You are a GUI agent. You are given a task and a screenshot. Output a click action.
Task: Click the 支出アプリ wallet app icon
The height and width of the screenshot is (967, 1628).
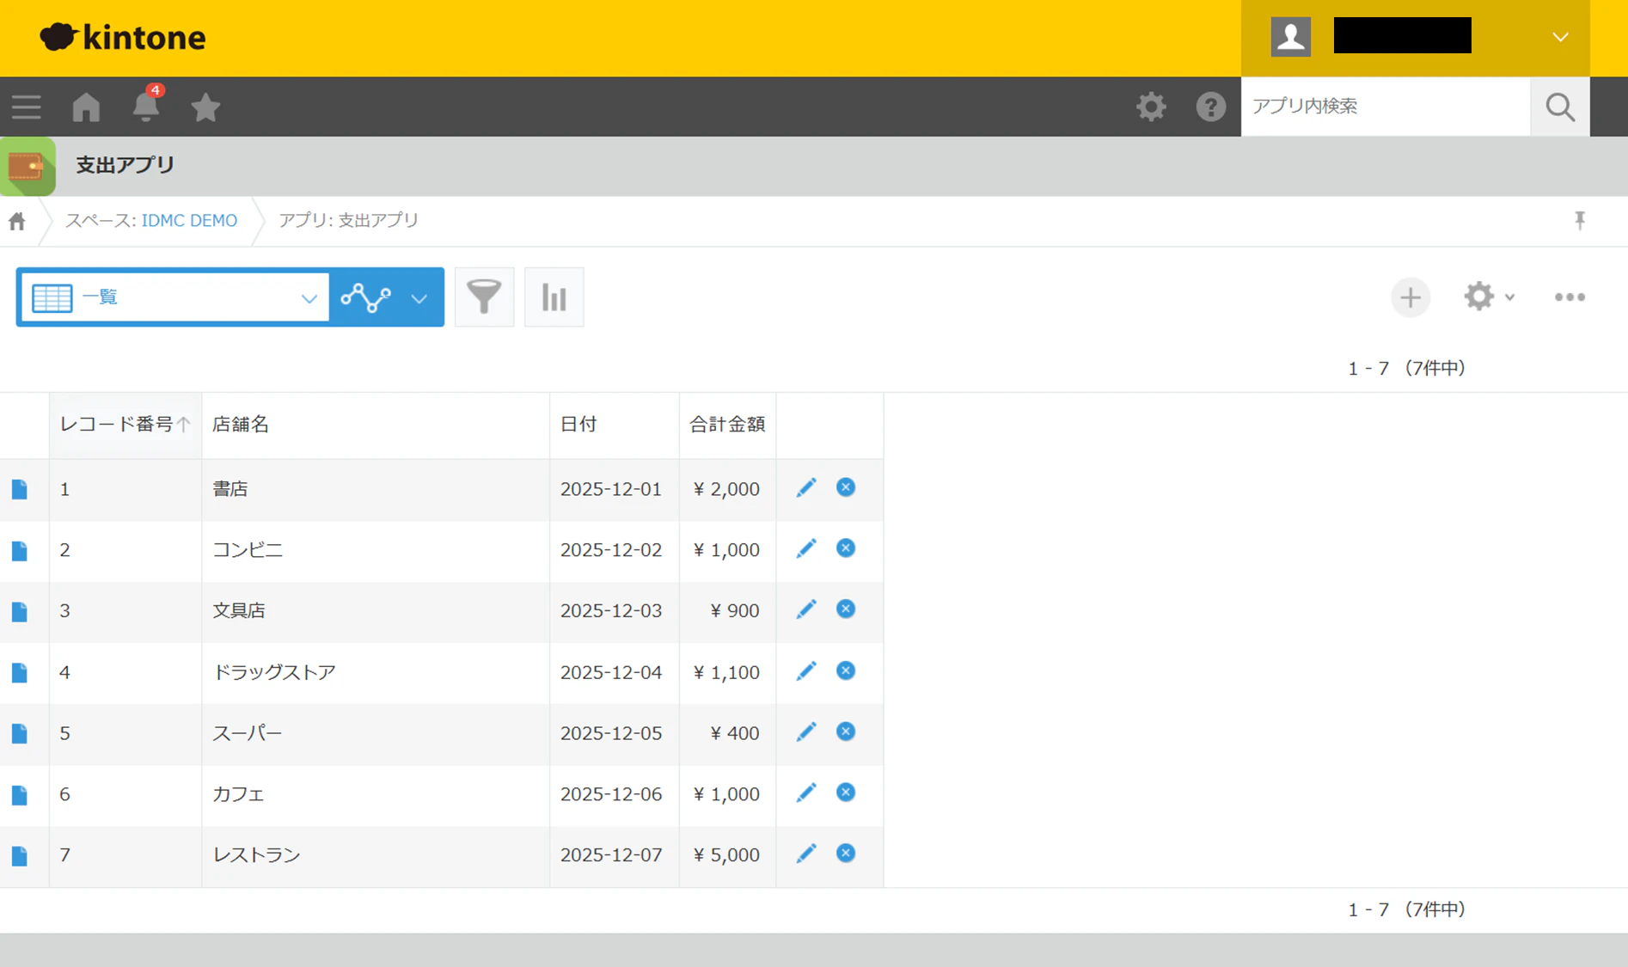(28, 166)
